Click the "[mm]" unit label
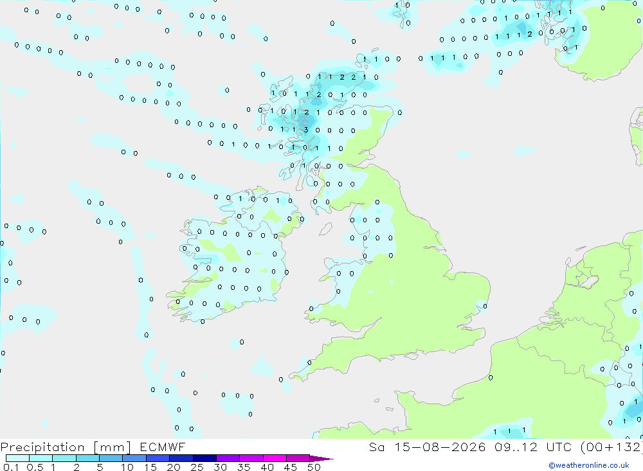 pos(112,447)
